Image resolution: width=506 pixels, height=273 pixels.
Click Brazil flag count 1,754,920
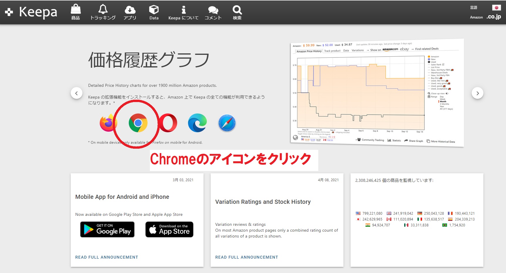tap(454, 225)
